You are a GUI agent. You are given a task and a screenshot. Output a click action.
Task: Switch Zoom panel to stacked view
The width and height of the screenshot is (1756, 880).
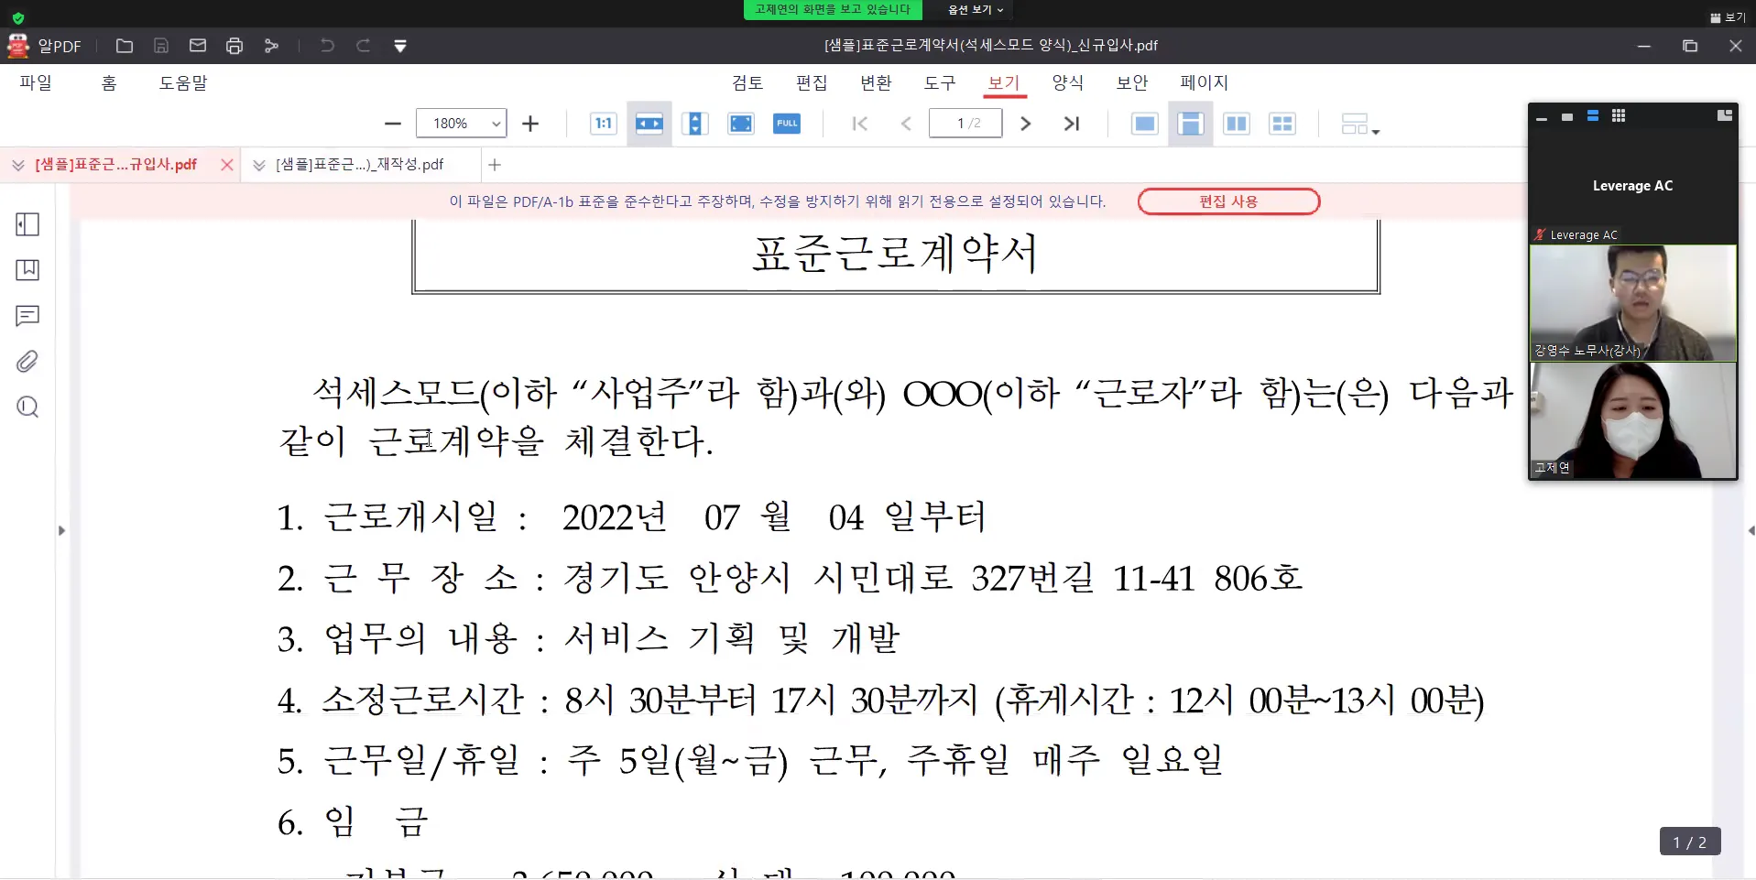(1593, 116)
